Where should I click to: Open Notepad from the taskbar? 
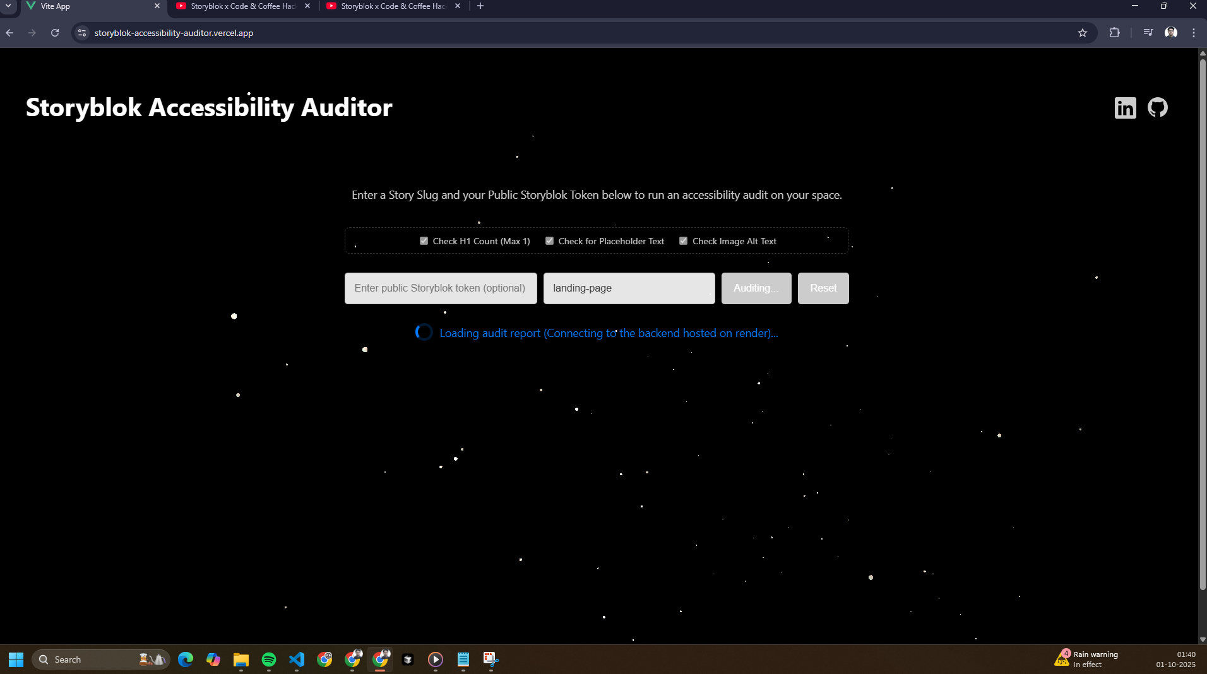coord(463,659)
